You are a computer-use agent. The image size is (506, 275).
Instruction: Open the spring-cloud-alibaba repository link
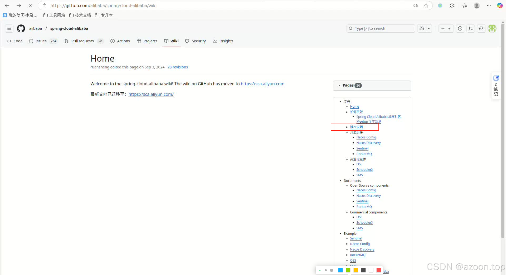tap(69, 28)
